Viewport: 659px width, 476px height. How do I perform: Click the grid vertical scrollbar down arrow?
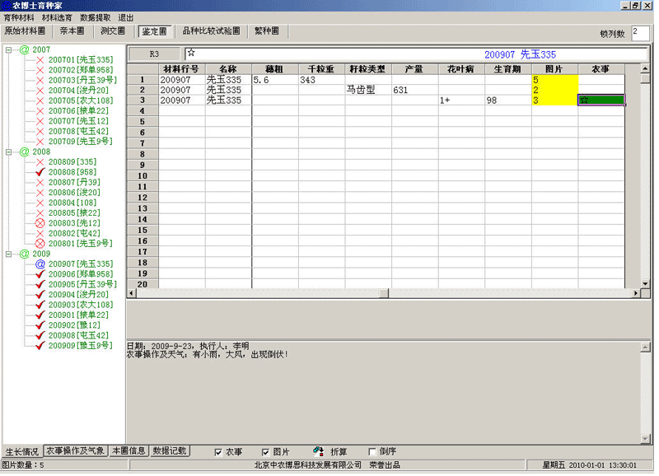tap(645, 283)
